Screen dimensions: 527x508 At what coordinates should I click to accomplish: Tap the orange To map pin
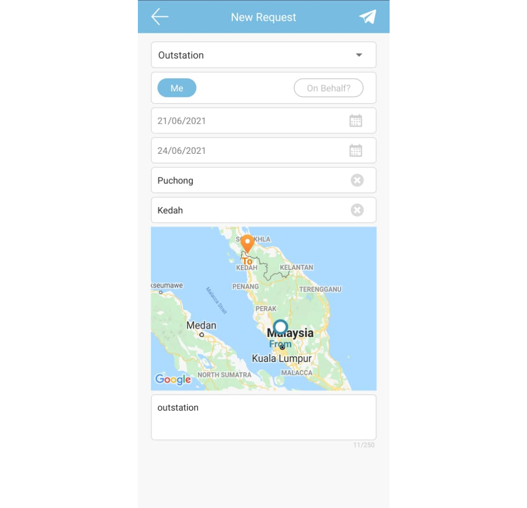coord(248,244)
